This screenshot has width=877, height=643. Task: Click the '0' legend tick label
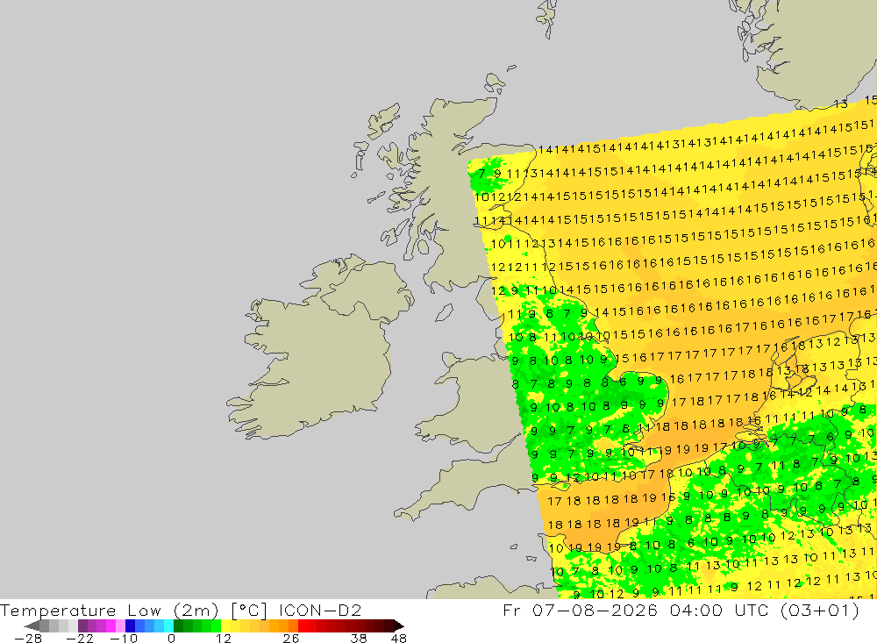[171, 639]
